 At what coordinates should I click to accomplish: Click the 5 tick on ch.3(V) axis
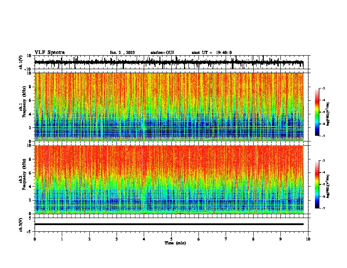pyautogui.click(x=30, y=218)
